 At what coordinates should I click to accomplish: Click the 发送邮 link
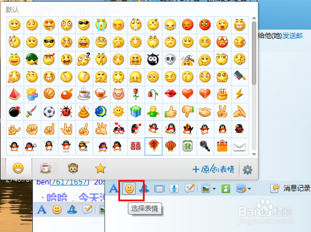(292, 35)
